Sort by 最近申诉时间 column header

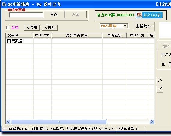click(77, 36)
